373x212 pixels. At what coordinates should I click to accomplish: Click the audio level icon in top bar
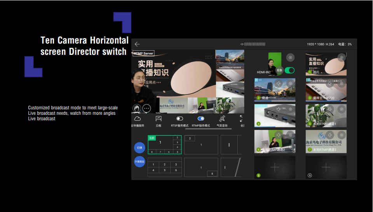242,44
